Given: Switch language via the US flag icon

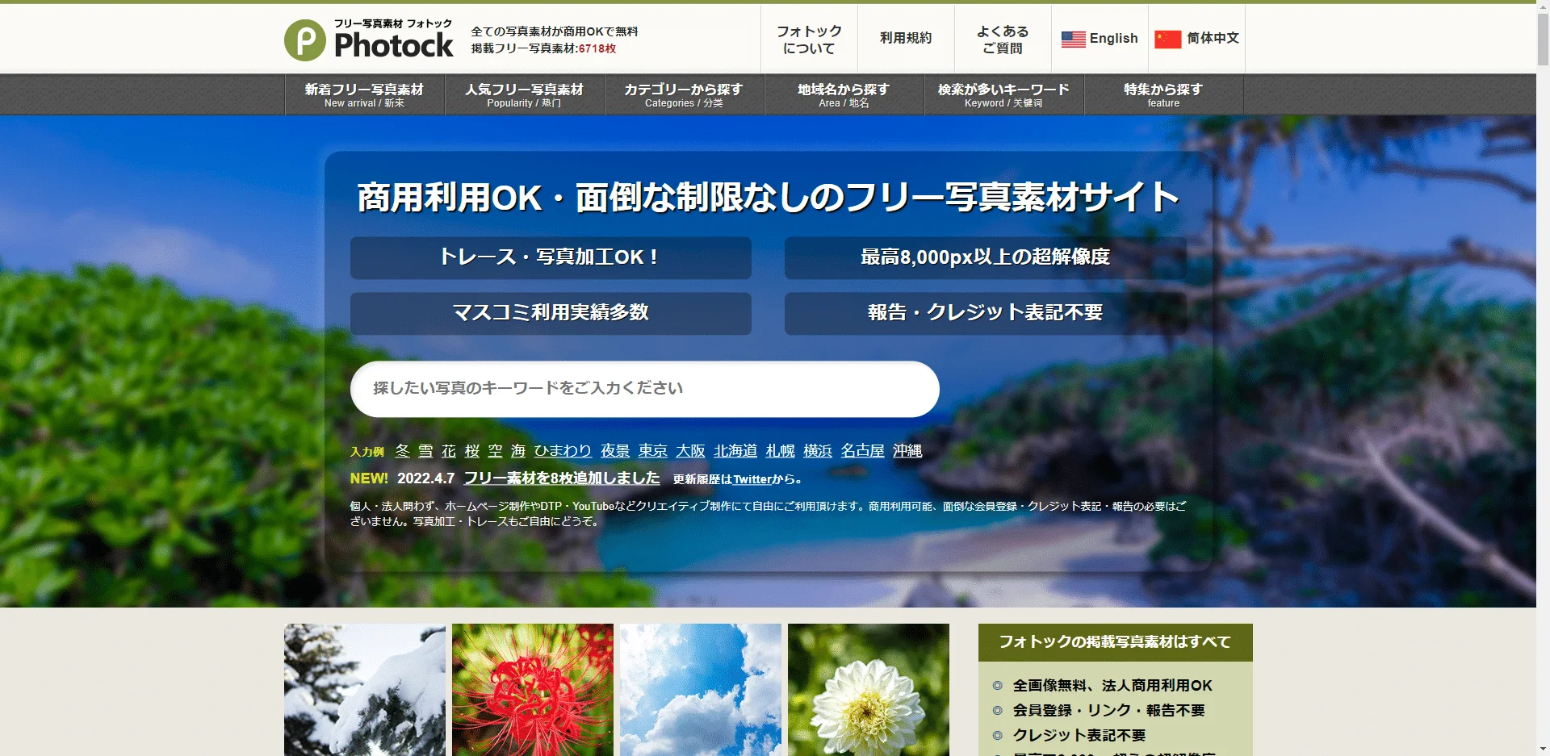Looking at the screenshot, I should [x=1073, y=39].
